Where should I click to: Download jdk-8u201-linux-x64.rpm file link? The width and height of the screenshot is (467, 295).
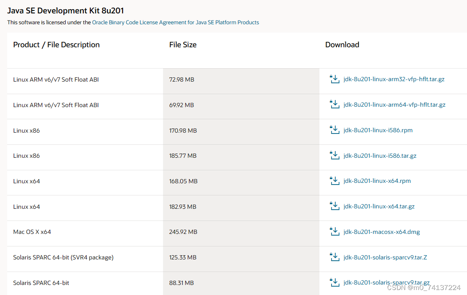[377, 181]
